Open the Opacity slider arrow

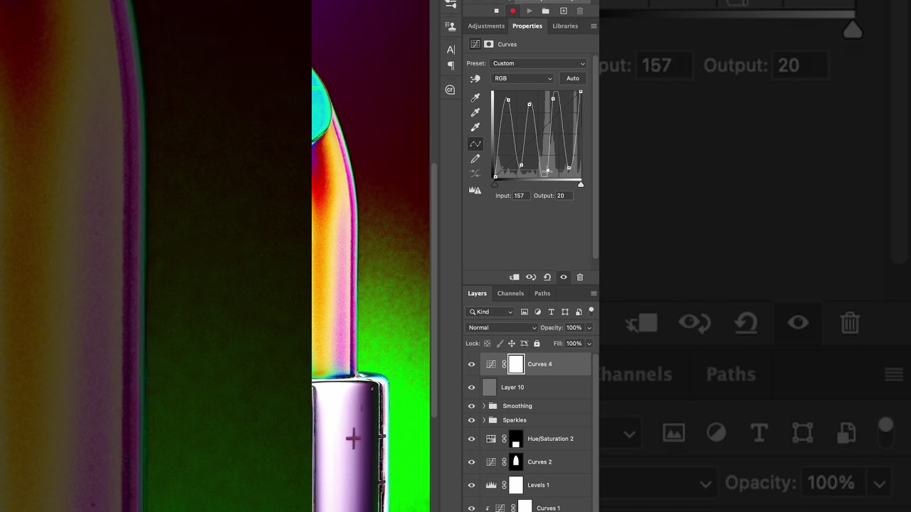click(x=589, y=328)
